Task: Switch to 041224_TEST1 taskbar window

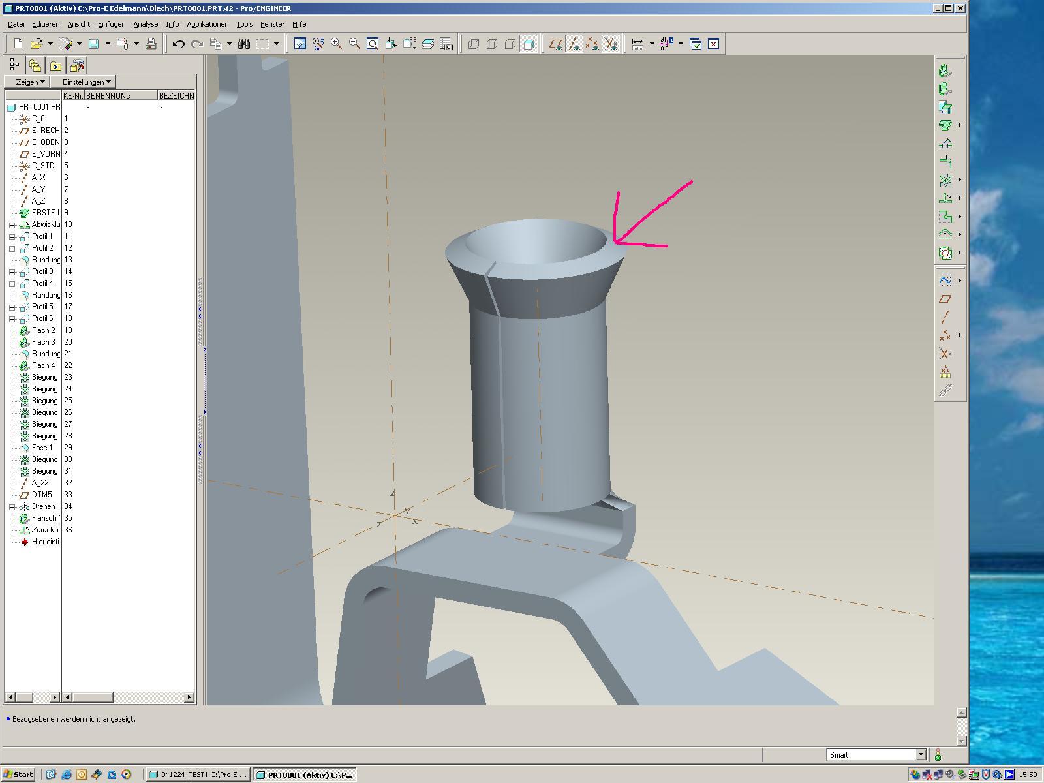Action: [x=198, y=775]
